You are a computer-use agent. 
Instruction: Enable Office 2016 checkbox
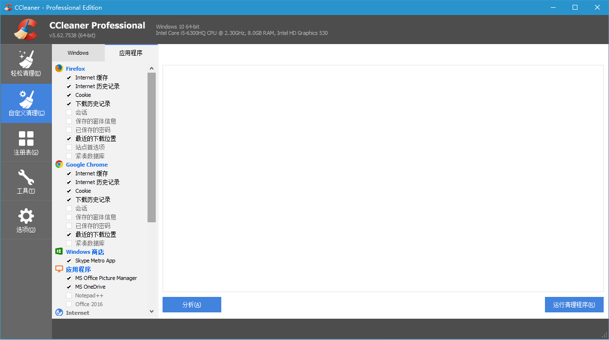click(69, 304)
